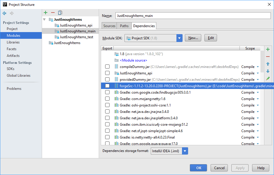Select JustEnoughItems_api module in tree
The height and width of the screenshot is (175, 274).
76,25
